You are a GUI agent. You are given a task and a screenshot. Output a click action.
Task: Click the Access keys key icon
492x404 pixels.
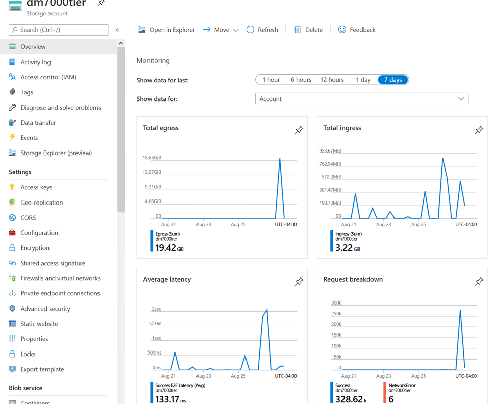12,187
